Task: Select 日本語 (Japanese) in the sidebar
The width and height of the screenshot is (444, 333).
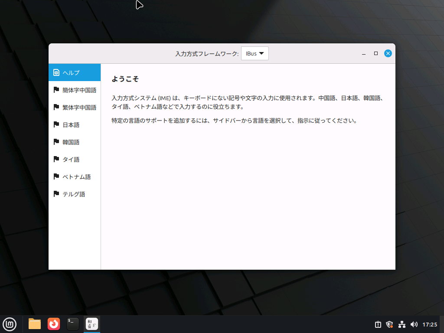Action: click(x=72, y=124)
